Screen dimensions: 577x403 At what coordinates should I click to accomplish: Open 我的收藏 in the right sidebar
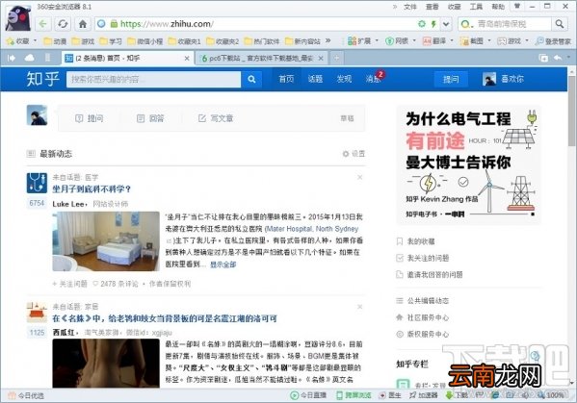point(416,241)
